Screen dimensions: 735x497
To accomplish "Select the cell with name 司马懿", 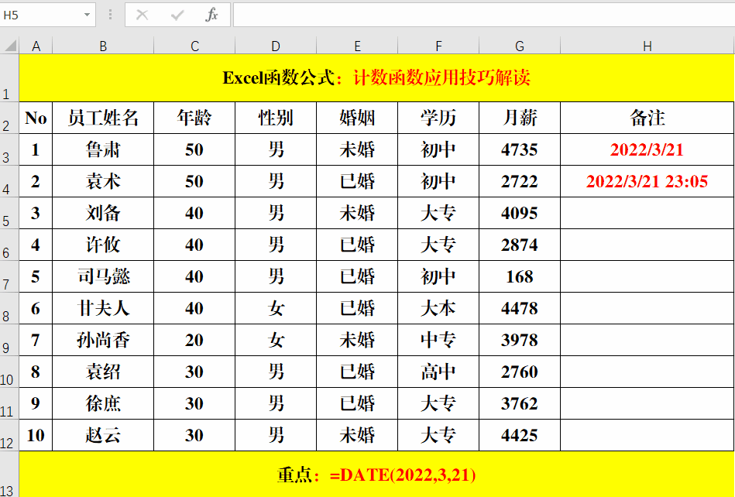I will (103, 276).
